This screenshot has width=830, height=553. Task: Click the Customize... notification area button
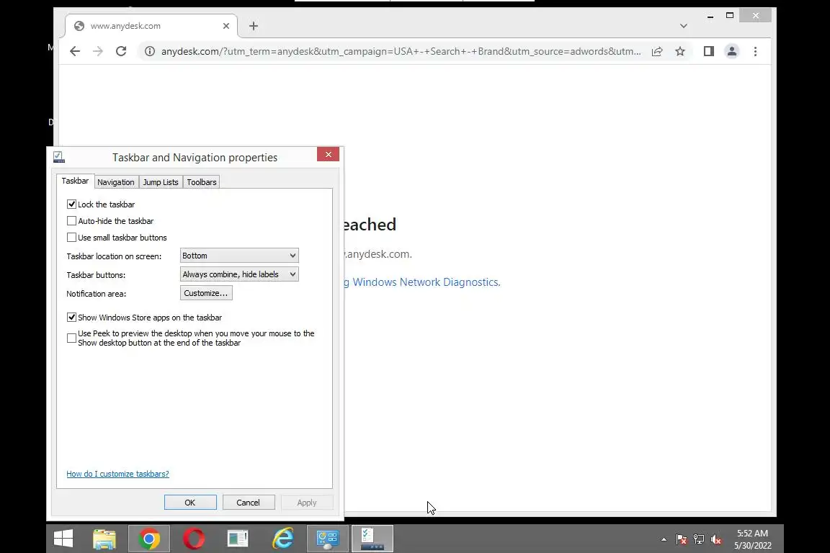(x=206, y=293)
